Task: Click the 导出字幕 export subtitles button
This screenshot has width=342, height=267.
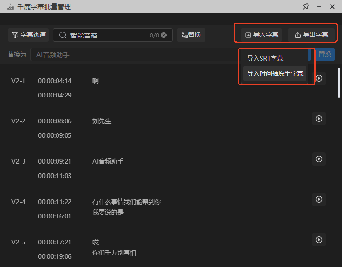Action: tap(311, 35)
